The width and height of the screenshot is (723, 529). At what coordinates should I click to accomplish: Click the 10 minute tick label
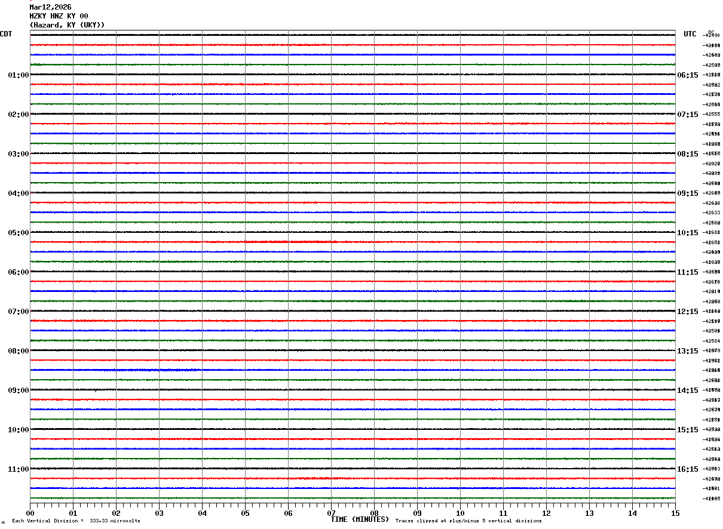[x=460, y=513]
